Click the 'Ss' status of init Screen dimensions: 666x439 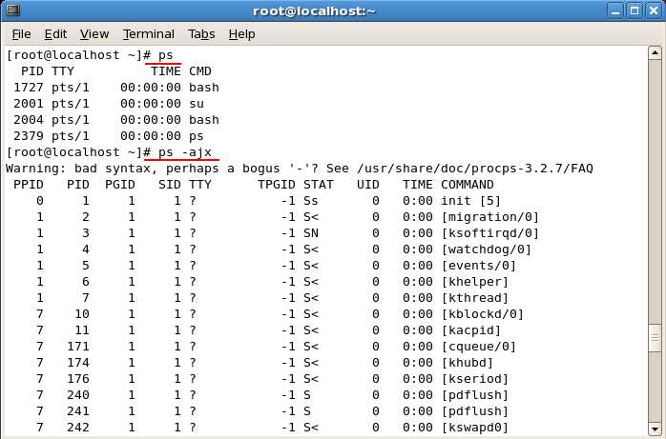311,201
